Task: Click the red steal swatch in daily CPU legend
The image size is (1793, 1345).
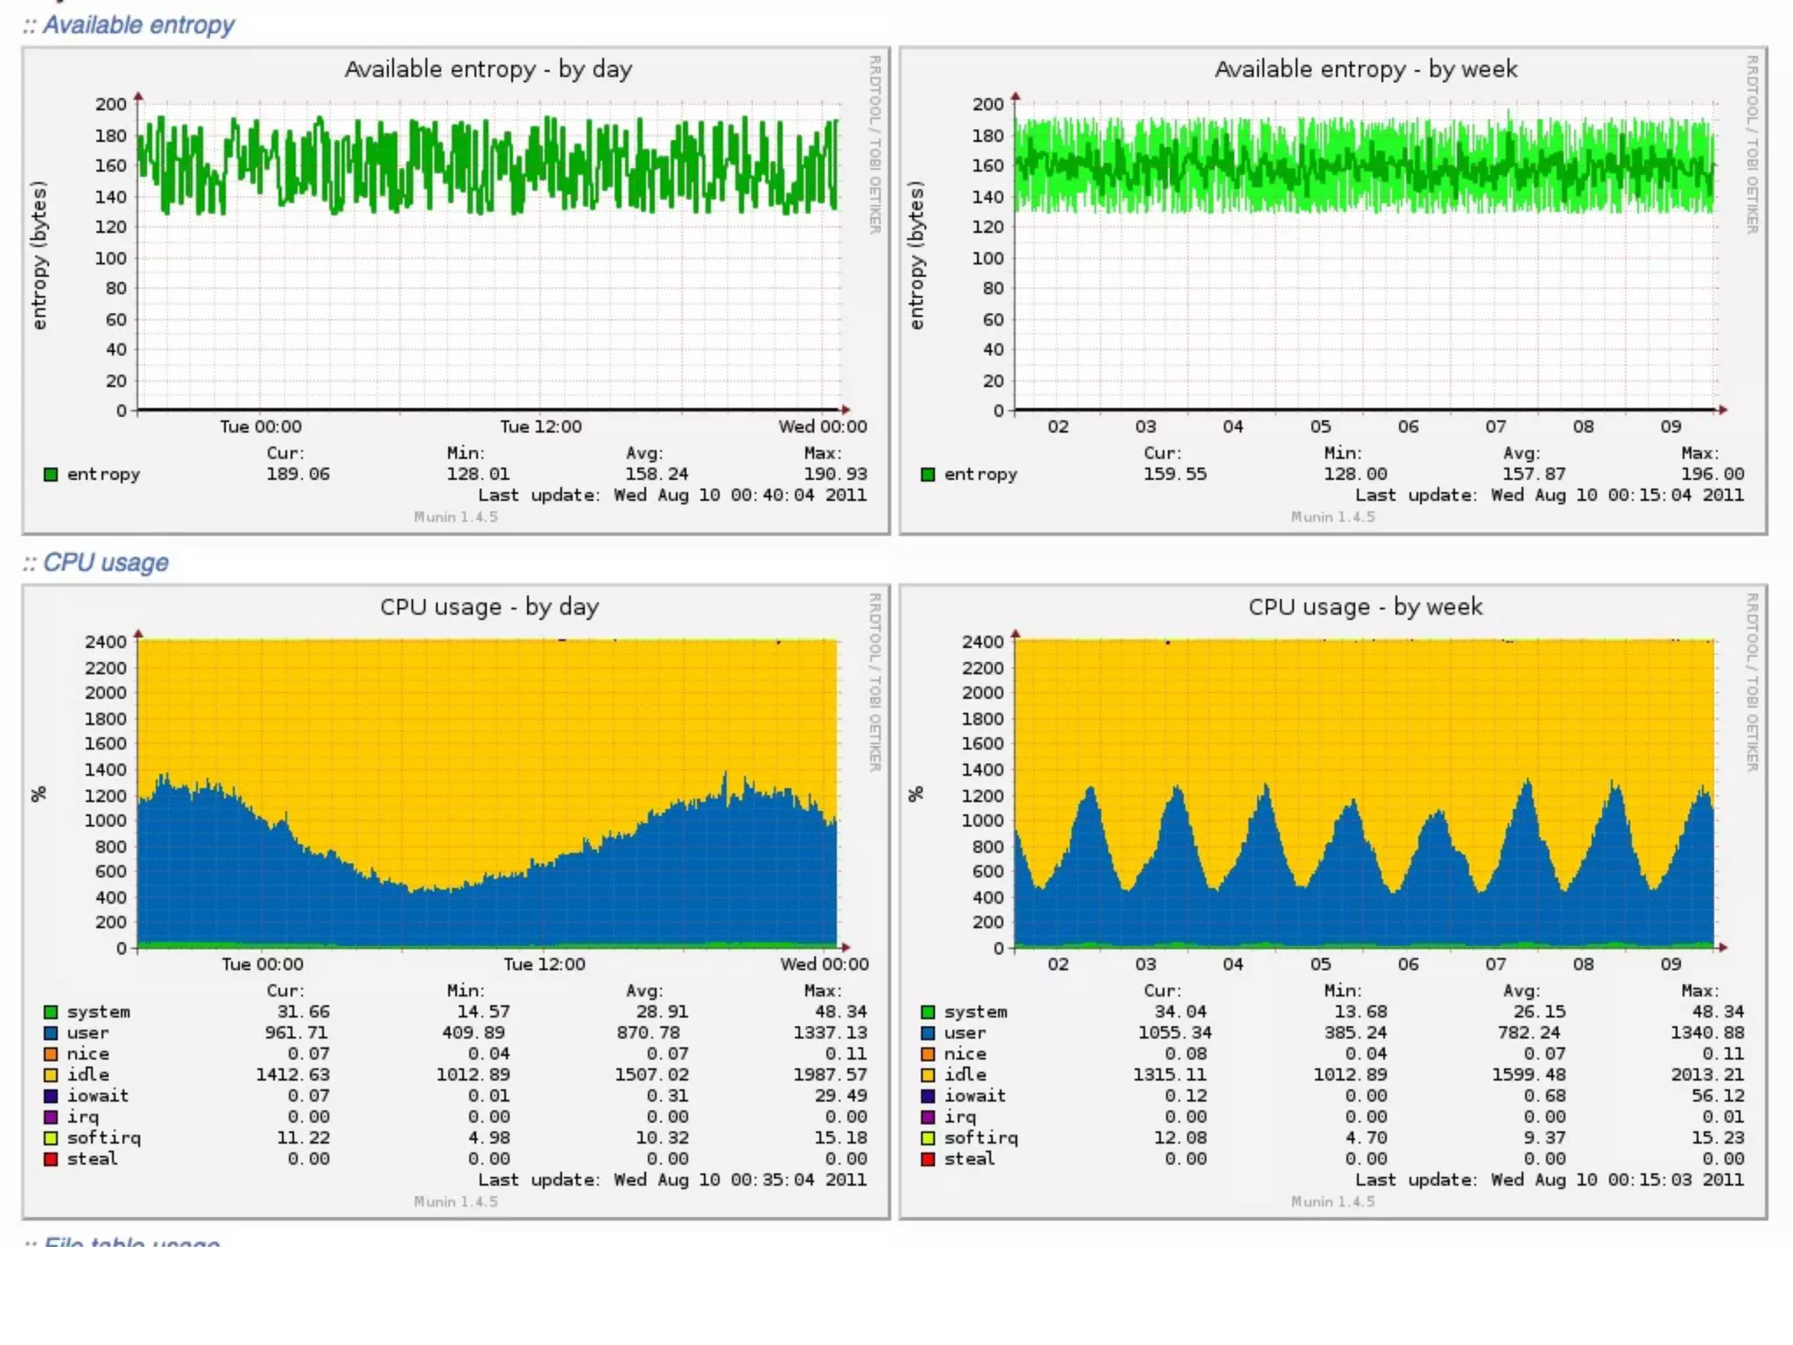Action: coord(51,1159)
